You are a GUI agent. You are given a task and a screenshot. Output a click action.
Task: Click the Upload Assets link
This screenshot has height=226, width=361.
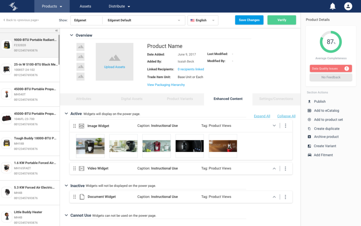(x=115, y=67)
